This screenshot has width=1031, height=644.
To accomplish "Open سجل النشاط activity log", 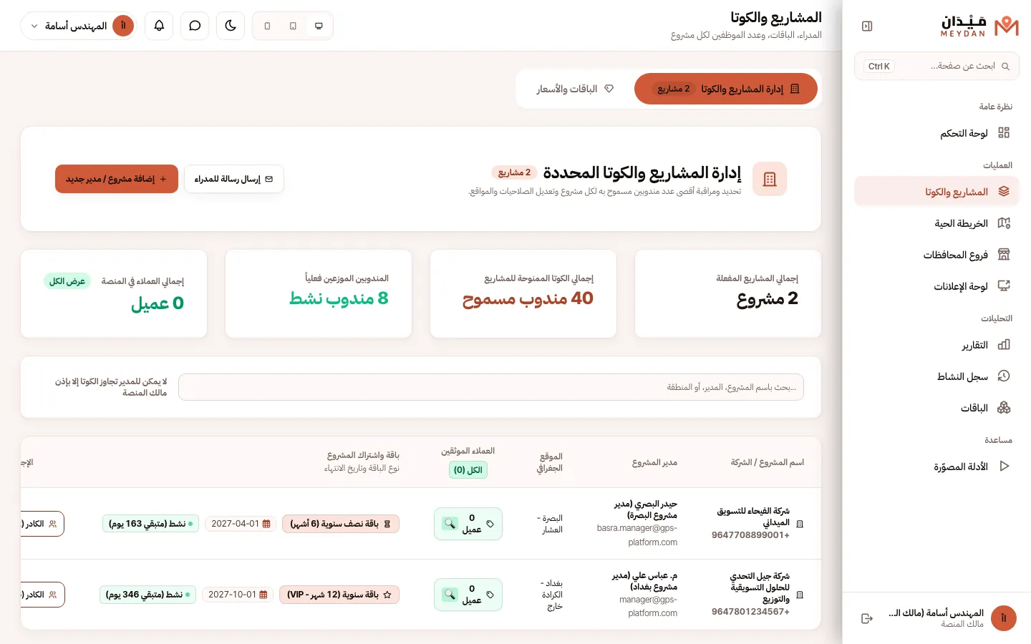I will click(x=936, y=376).
